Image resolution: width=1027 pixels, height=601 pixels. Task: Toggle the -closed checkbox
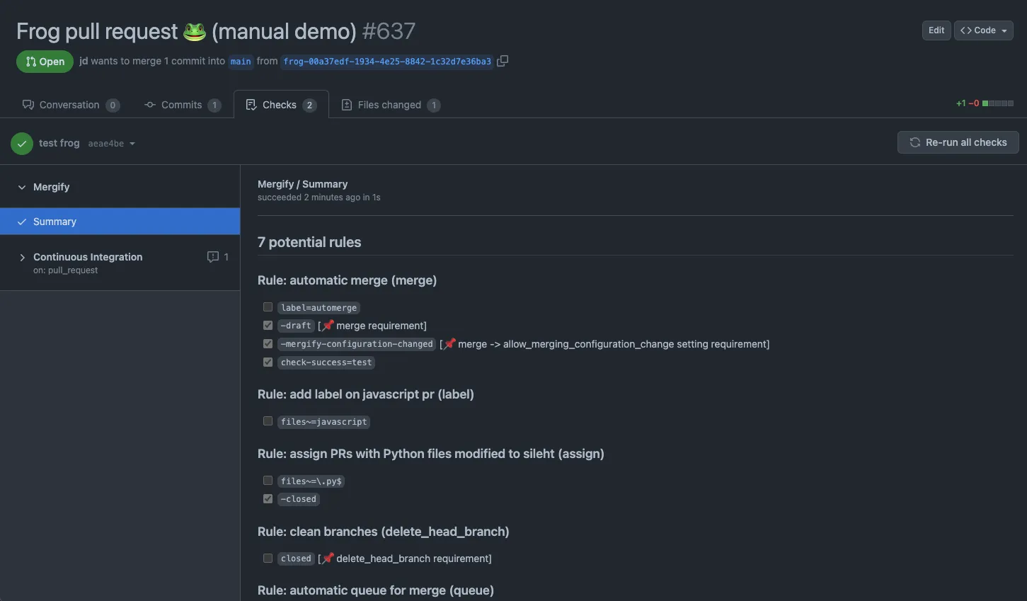point(268,498)
